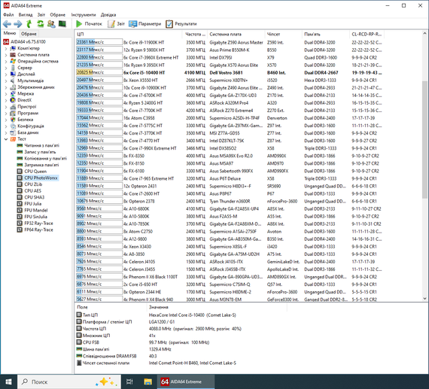Switch to the Обране tab

point(29,34)
